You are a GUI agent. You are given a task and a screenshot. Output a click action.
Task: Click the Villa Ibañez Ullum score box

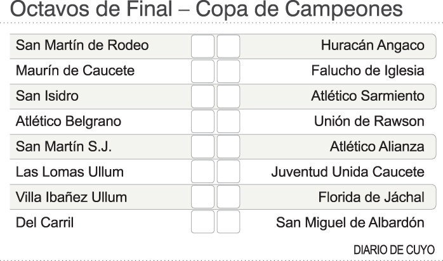point(202,197)
